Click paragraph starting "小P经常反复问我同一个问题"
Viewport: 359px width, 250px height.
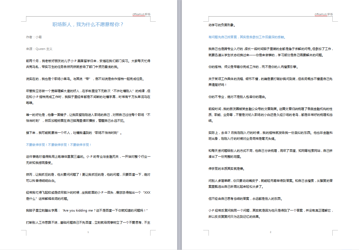click(270, 214)
